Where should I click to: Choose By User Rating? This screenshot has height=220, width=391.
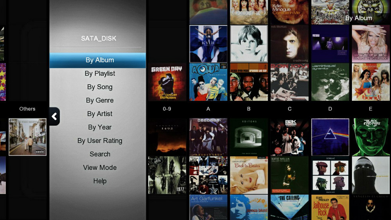click(x=100, y=141)
